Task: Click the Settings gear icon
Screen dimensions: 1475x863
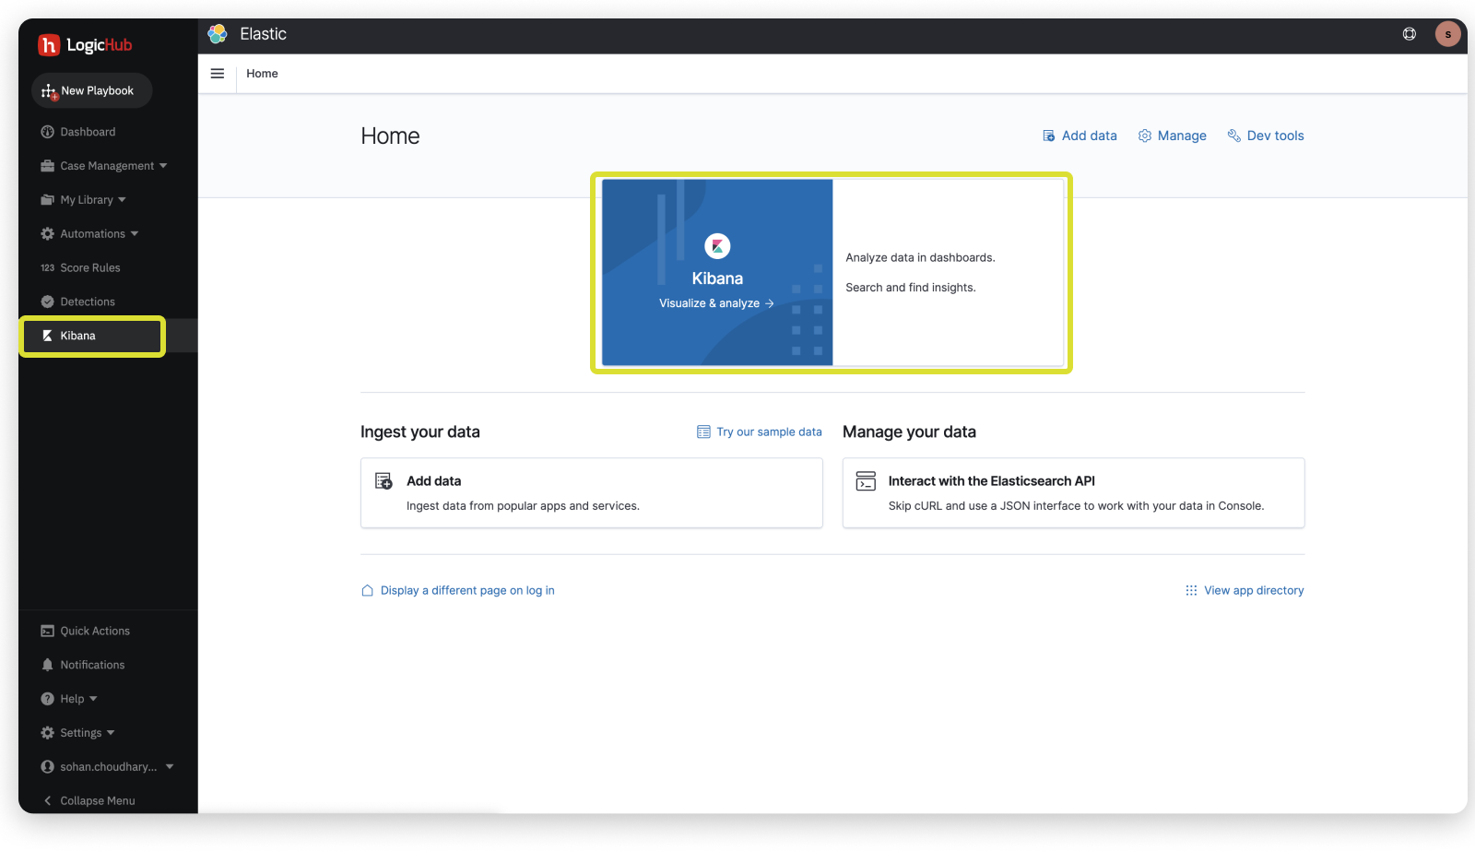Action: pos(47,733)
